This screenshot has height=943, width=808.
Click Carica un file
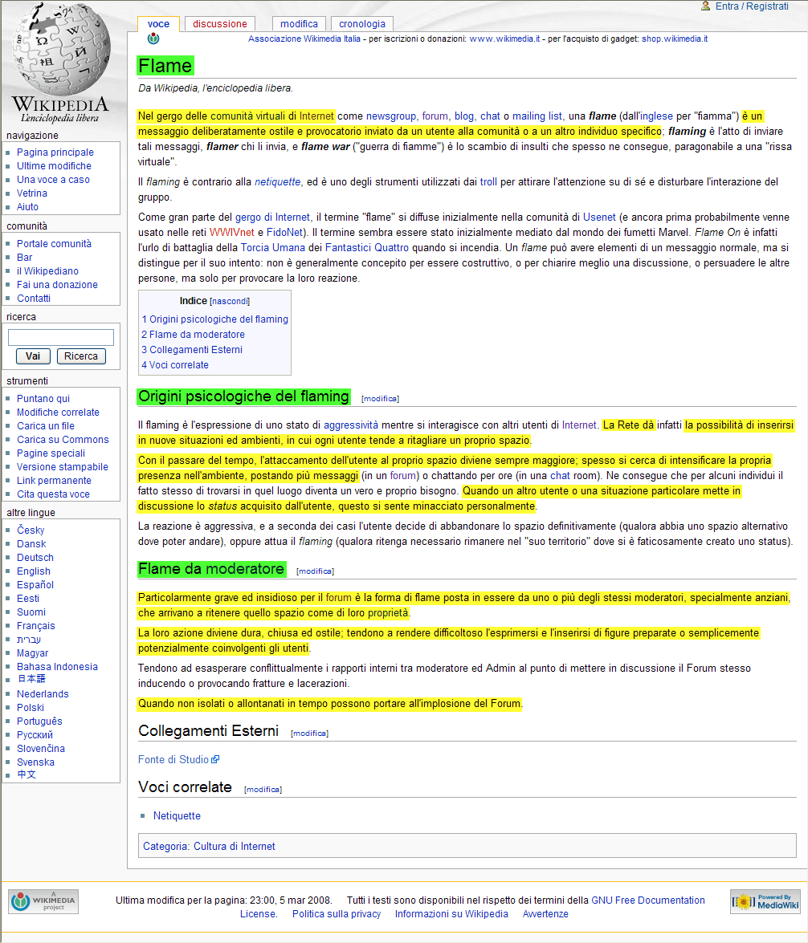46,426
